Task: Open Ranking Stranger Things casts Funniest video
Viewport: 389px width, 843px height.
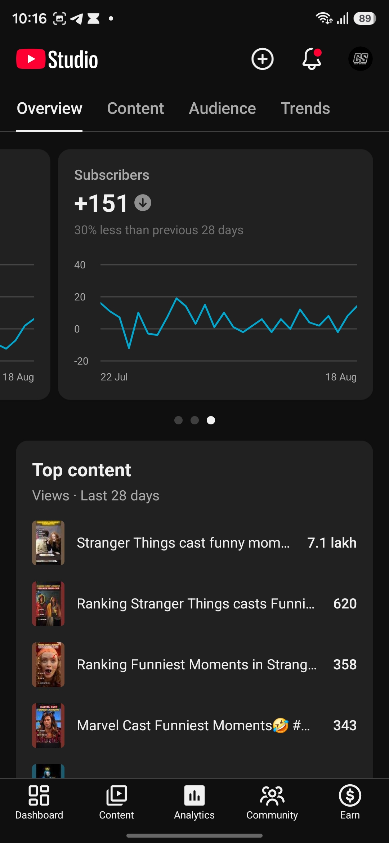Action: tap(194, 604)
